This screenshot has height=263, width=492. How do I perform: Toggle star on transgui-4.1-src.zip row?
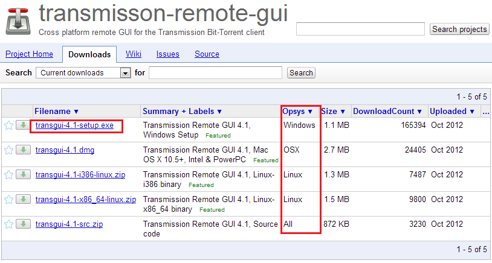click(8, 224)
